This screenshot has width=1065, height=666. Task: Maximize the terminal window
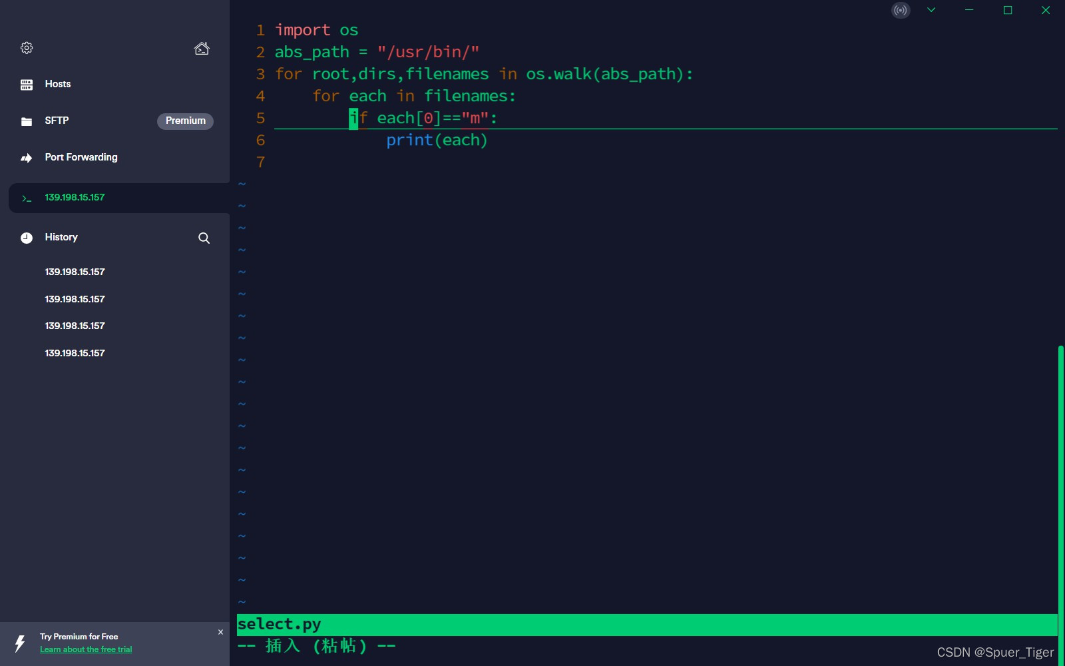click(x=1008, y=10)
